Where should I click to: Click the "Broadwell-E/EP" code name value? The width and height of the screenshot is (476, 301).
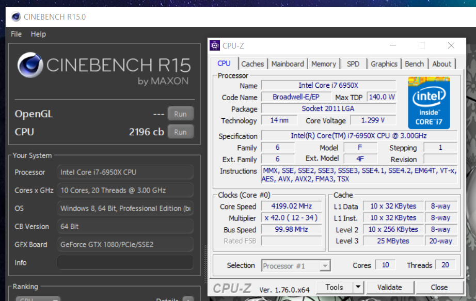click(296, 97)
